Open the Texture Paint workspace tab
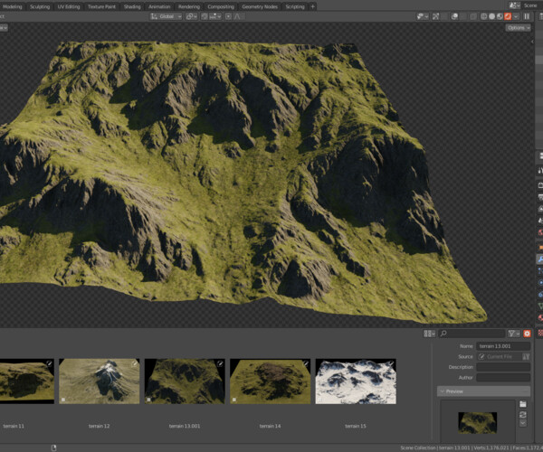The image size is (543, 452). click(x=101, y=6)
